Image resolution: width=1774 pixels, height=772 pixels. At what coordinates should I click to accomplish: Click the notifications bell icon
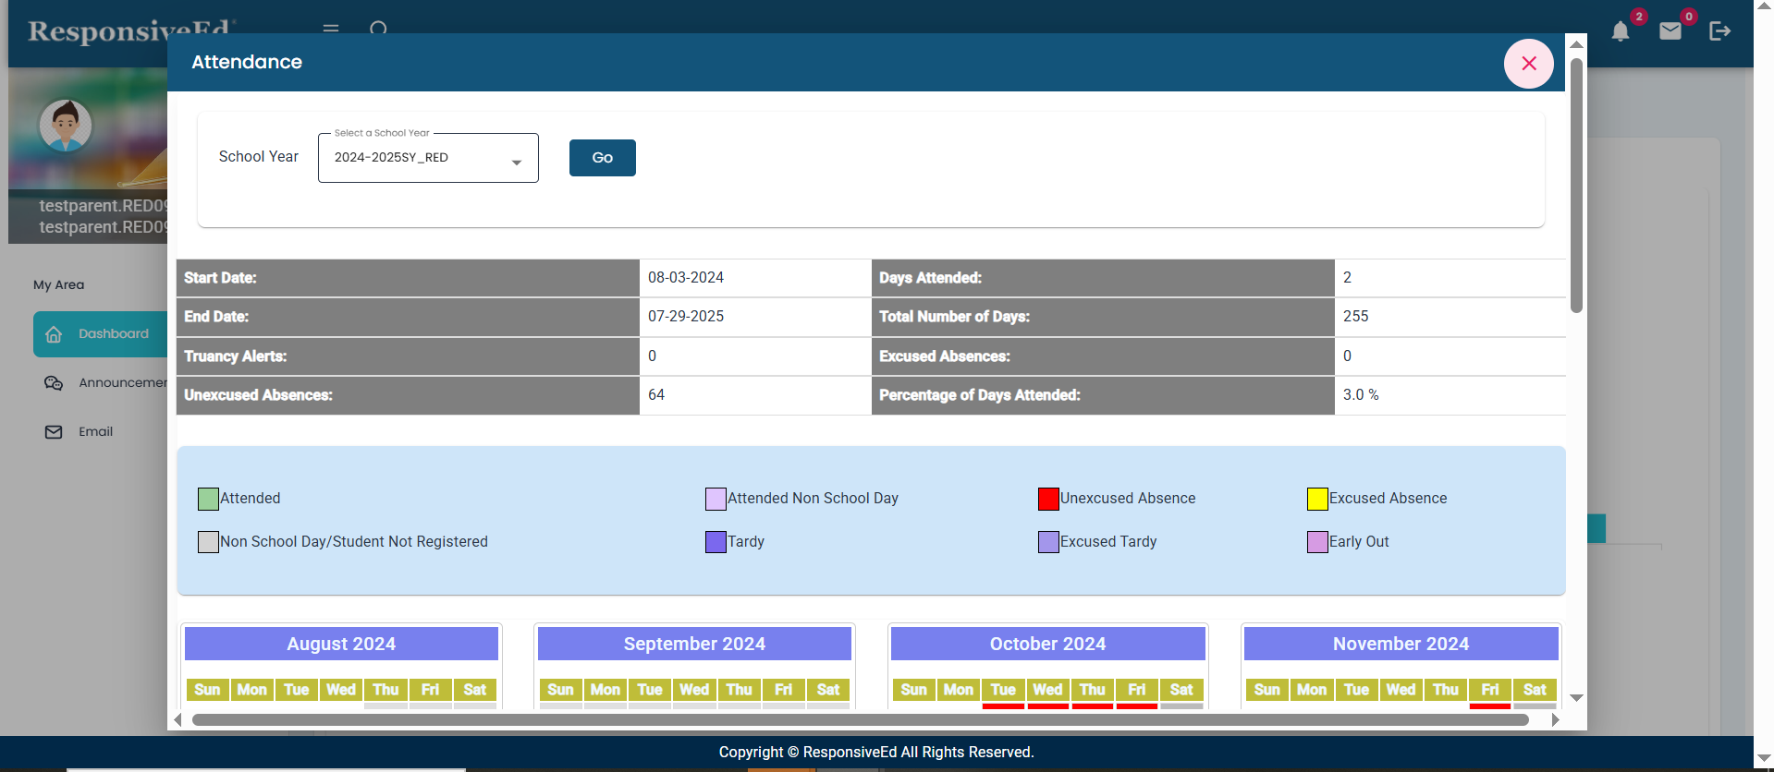click(1620, 31)
